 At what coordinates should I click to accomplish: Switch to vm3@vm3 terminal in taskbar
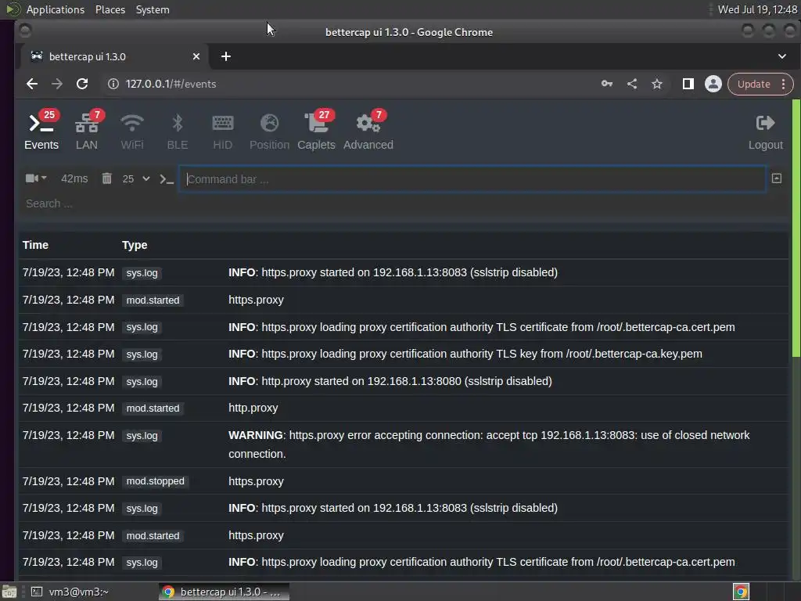pyautogui.click(x=70, y=592)
